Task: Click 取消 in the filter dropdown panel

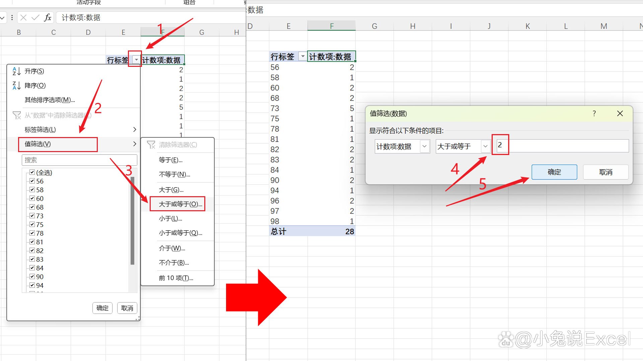Action: pos(127,308)
